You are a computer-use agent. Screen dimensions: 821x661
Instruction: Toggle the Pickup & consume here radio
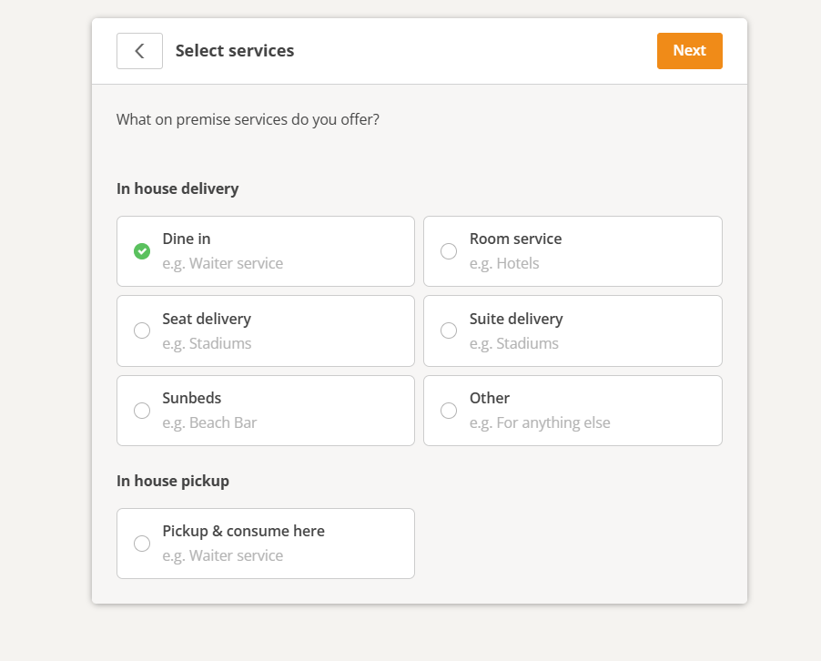tap(142, 544)
